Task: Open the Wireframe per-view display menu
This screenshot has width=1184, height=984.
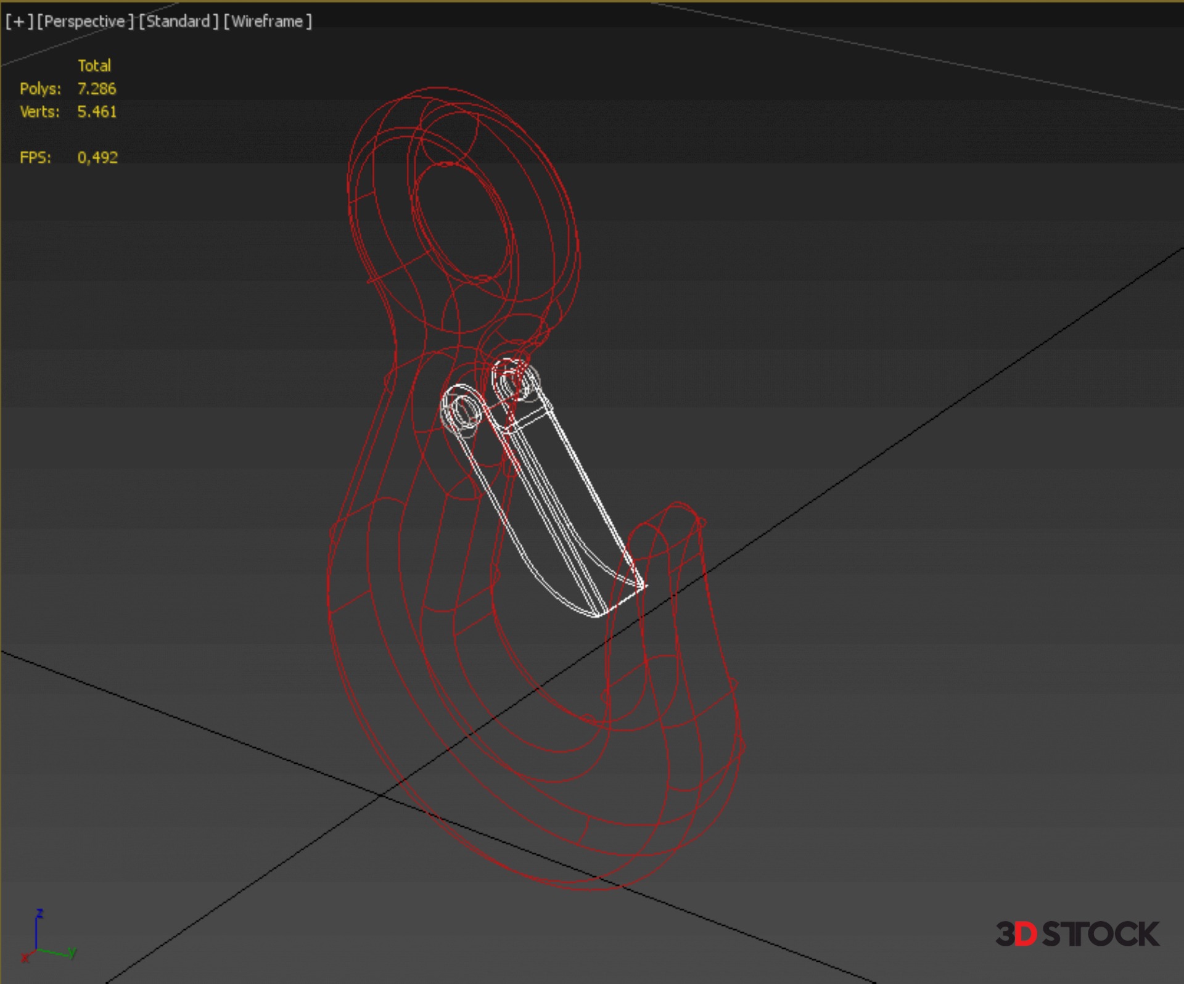Action: point(267,22)
